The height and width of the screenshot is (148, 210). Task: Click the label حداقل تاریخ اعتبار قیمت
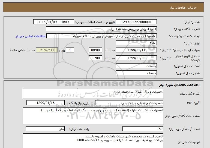[x=188, y=58]
